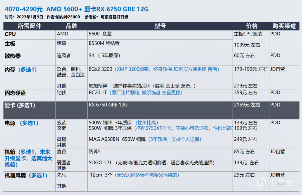Click 'JD自营' in the 内存 row

[x=278, y=69]
